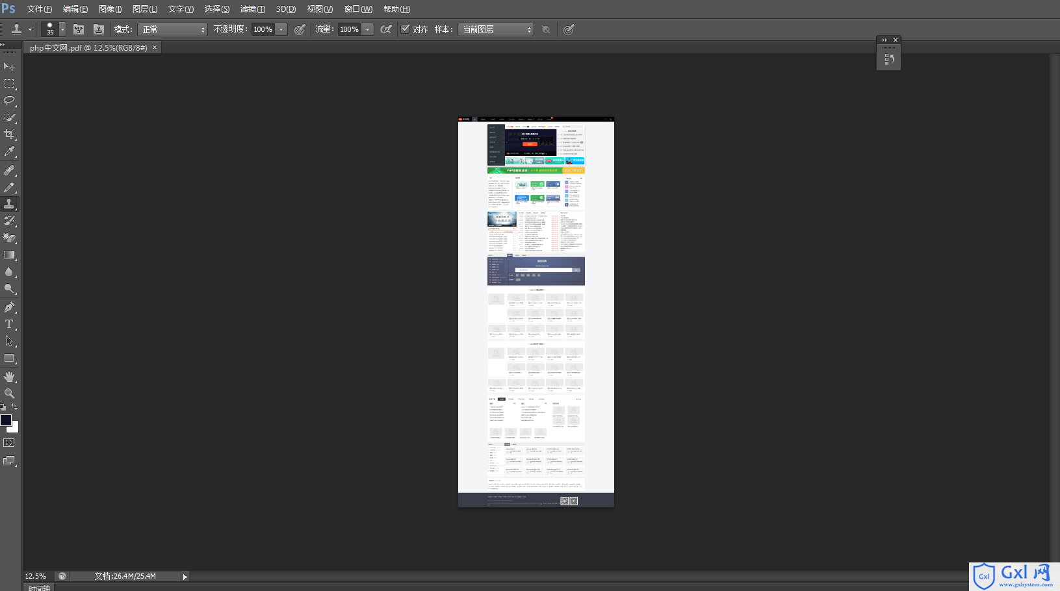Open the 文字(Y) menu
This screenshot has width=1060, height=591.
[x=181, y=9]
